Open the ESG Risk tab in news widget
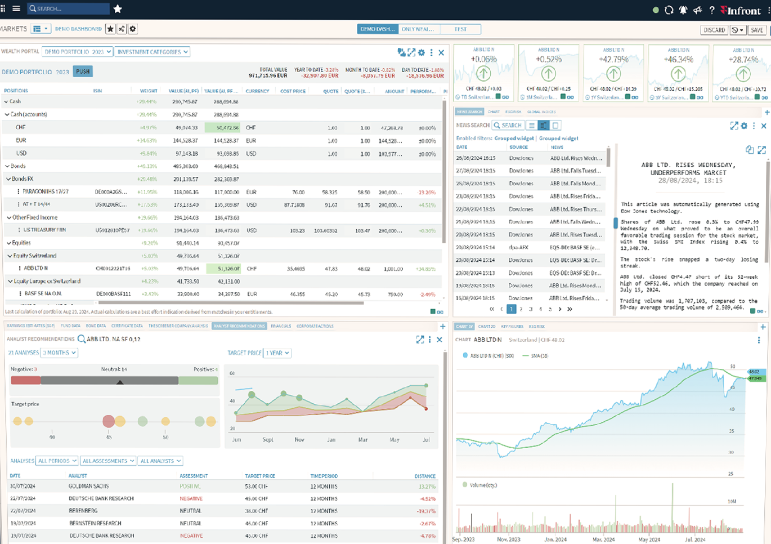 pos(513,112)
